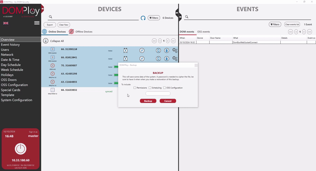Switch to the Offline Devices tab
316x171 pixels.
[x=81, y=32]
